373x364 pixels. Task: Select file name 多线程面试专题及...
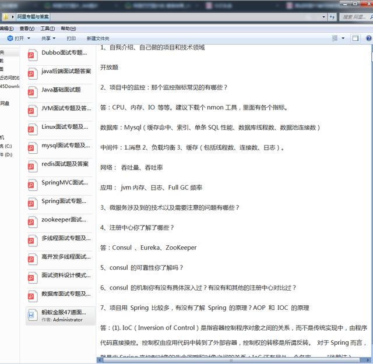pos(66,238)
